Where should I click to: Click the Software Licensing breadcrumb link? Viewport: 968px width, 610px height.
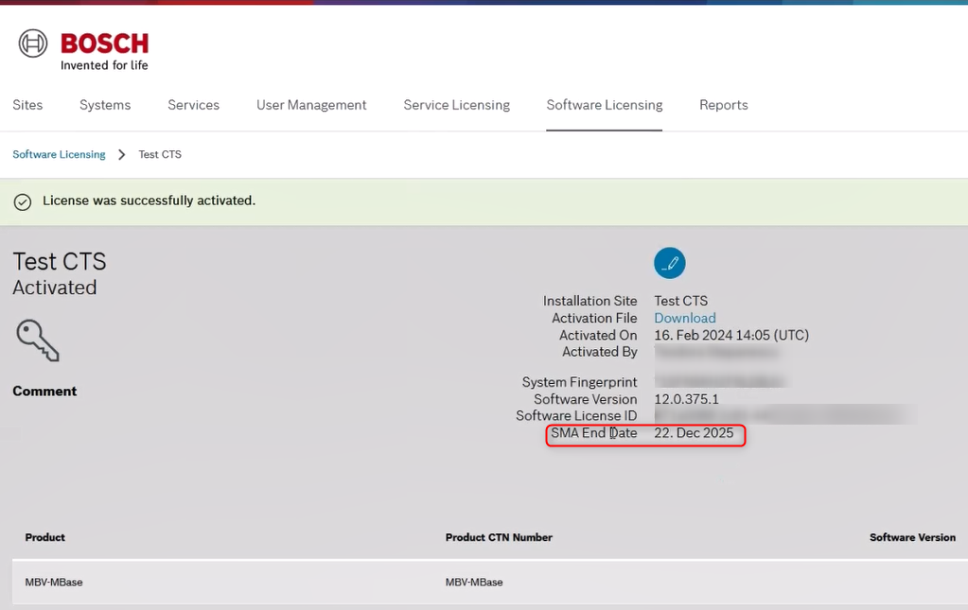[x=59, y=154]
